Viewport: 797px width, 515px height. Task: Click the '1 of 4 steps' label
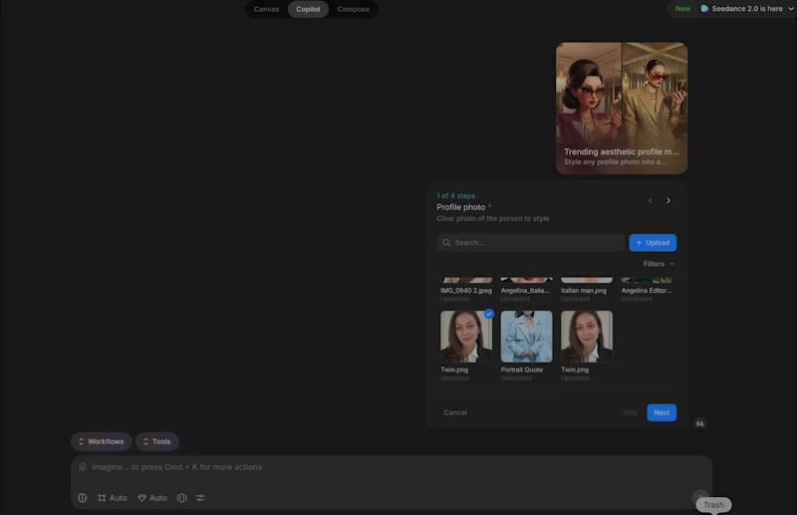pyautogui.click(x=456, y=195)
